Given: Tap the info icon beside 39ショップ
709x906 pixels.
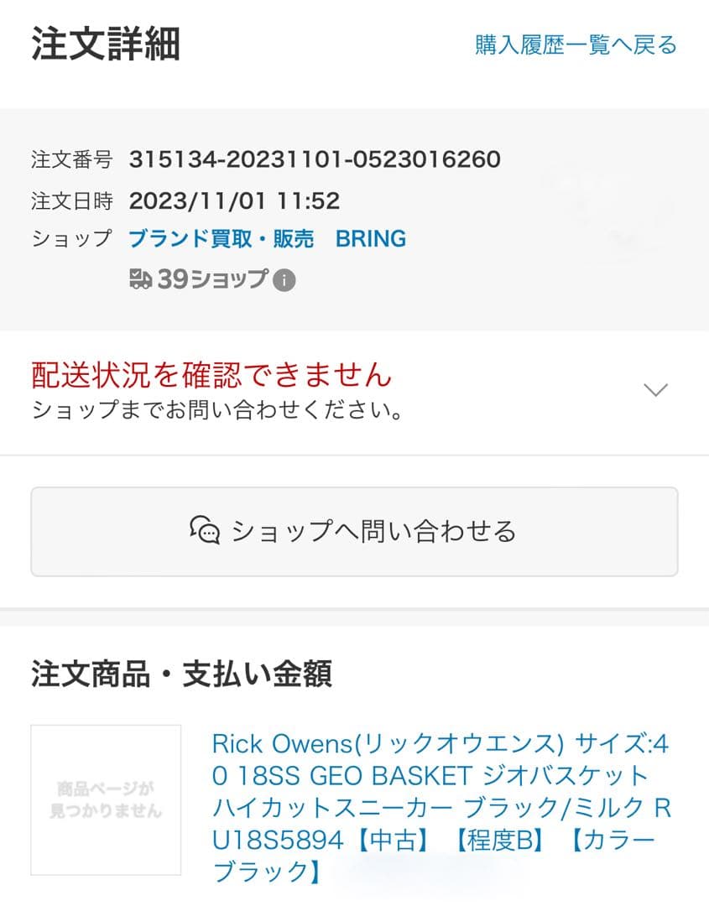Looking at the screenshot, I should tap(284, 280).
